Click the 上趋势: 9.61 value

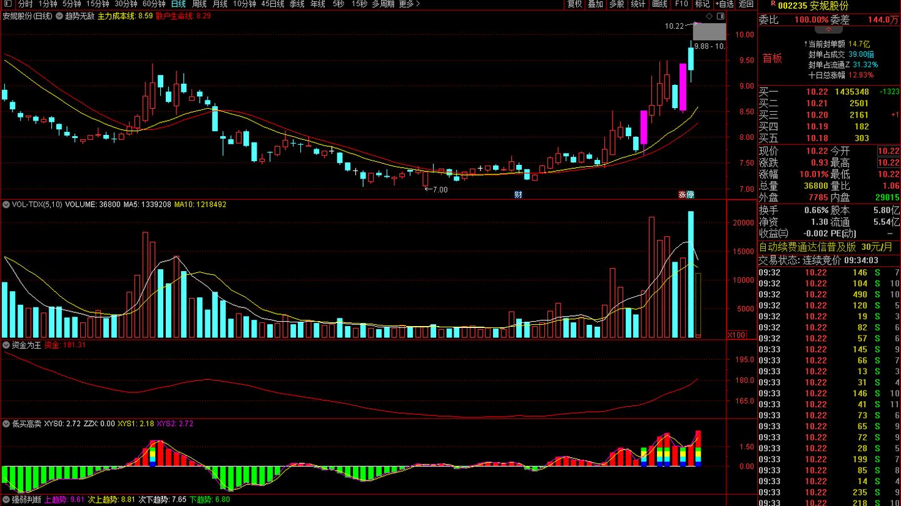coord(64,500)
